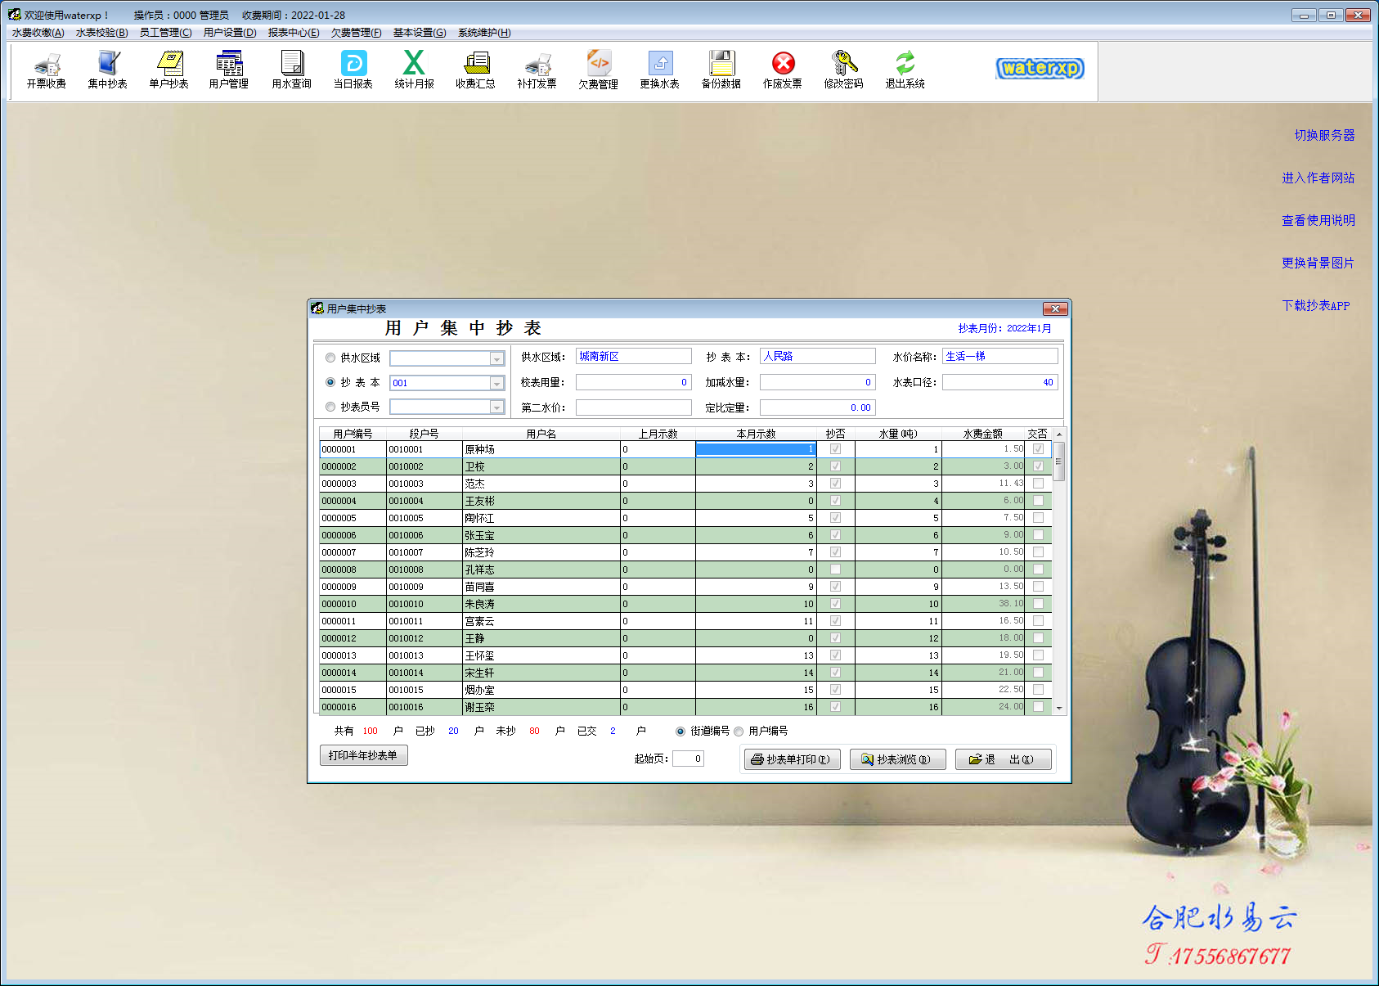Open the 基本设置 menu

pyautogui.click(x=419, y=33)
